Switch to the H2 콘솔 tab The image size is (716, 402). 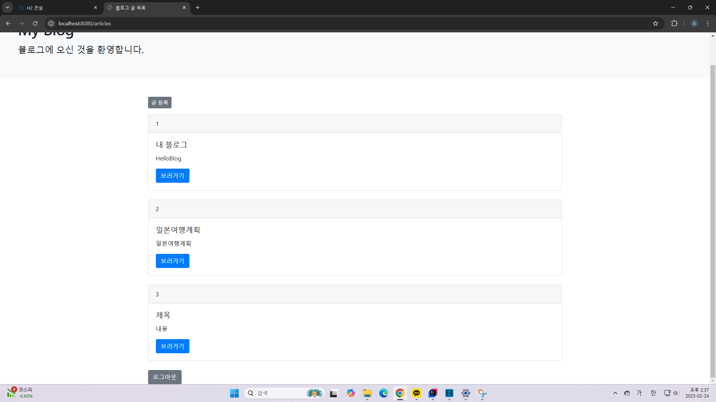[56, 7]
